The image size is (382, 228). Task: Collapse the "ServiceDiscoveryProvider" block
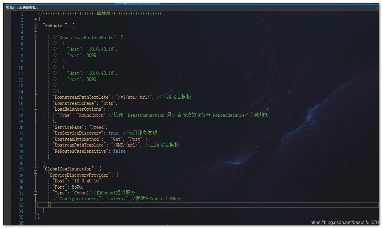coord(36,175)
